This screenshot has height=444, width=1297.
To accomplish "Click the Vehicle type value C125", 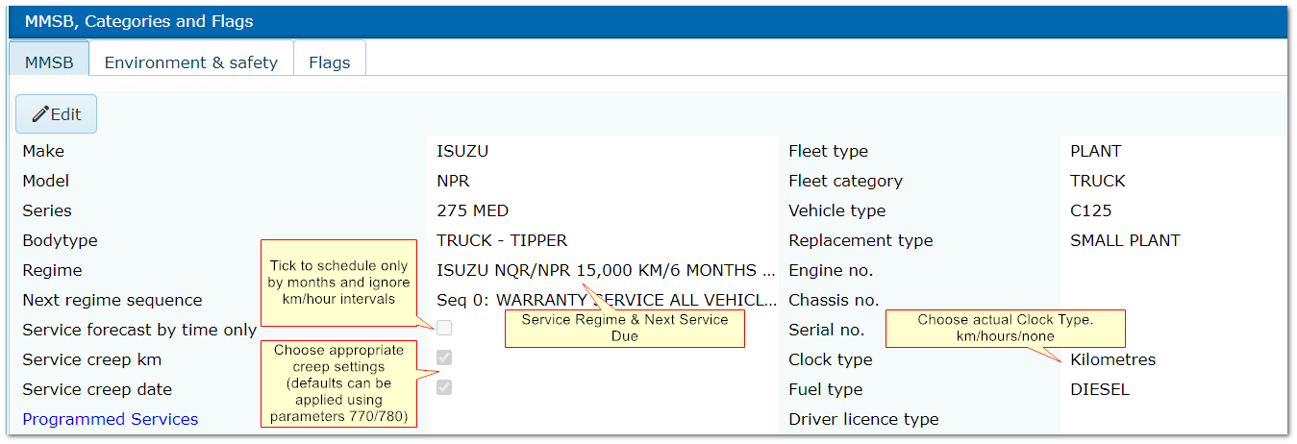I will [1090, 210].
